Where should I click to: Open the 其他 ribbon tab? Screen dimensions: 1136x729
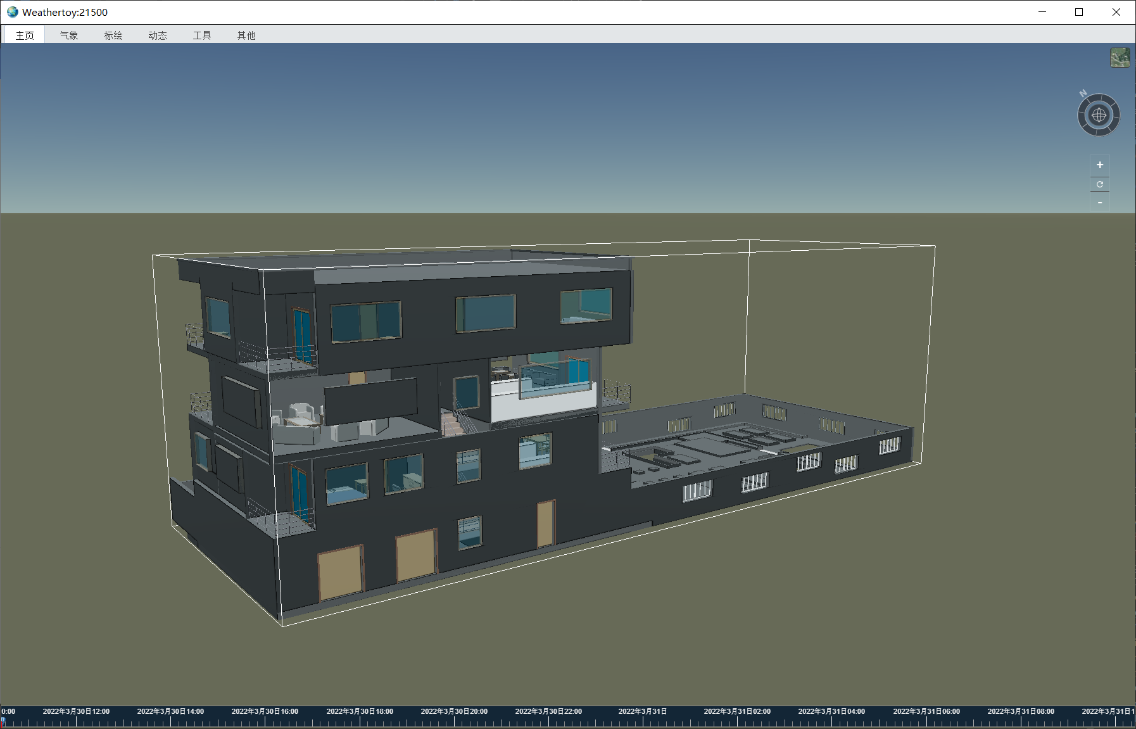pyautogui.click(x=246, y=35)
